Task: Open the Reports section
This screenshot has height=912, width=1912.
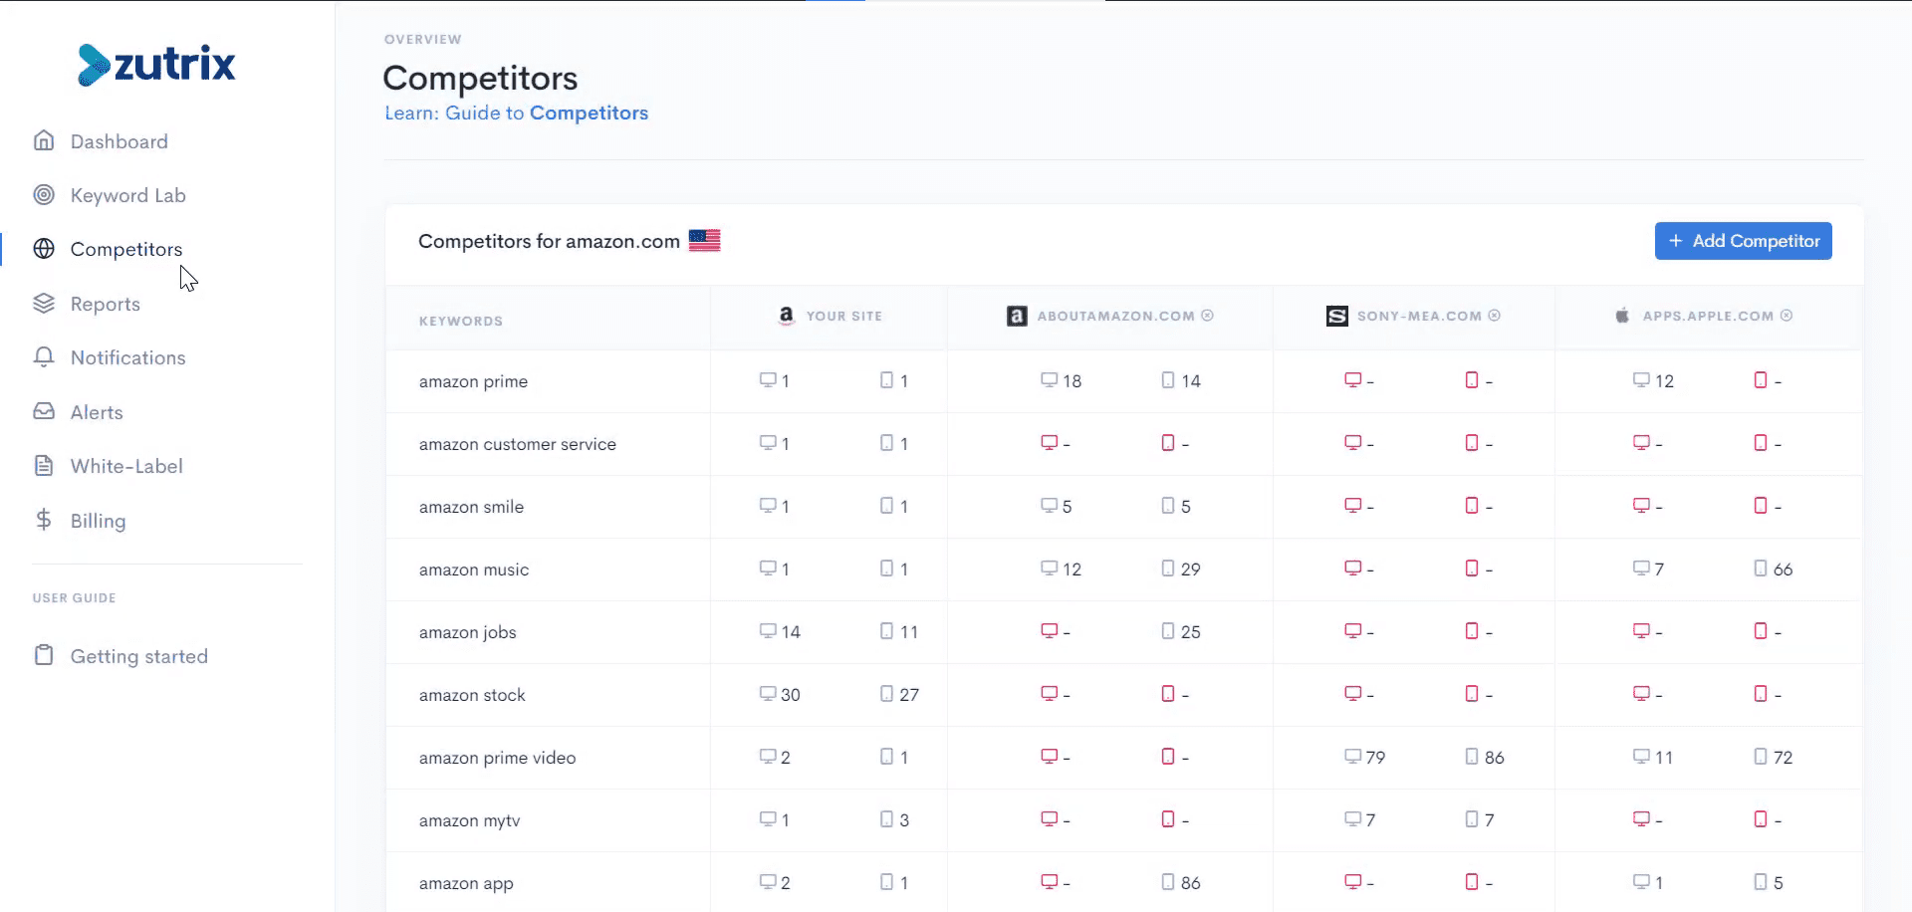Action: click(106, 304)
